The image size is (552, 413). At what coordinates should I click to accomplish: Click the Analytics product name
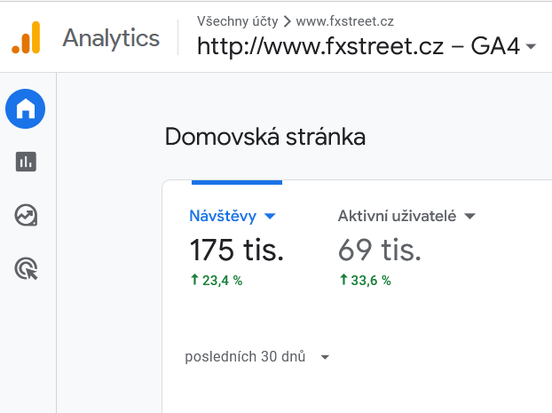pyautogui.click(x=111, y=38)
